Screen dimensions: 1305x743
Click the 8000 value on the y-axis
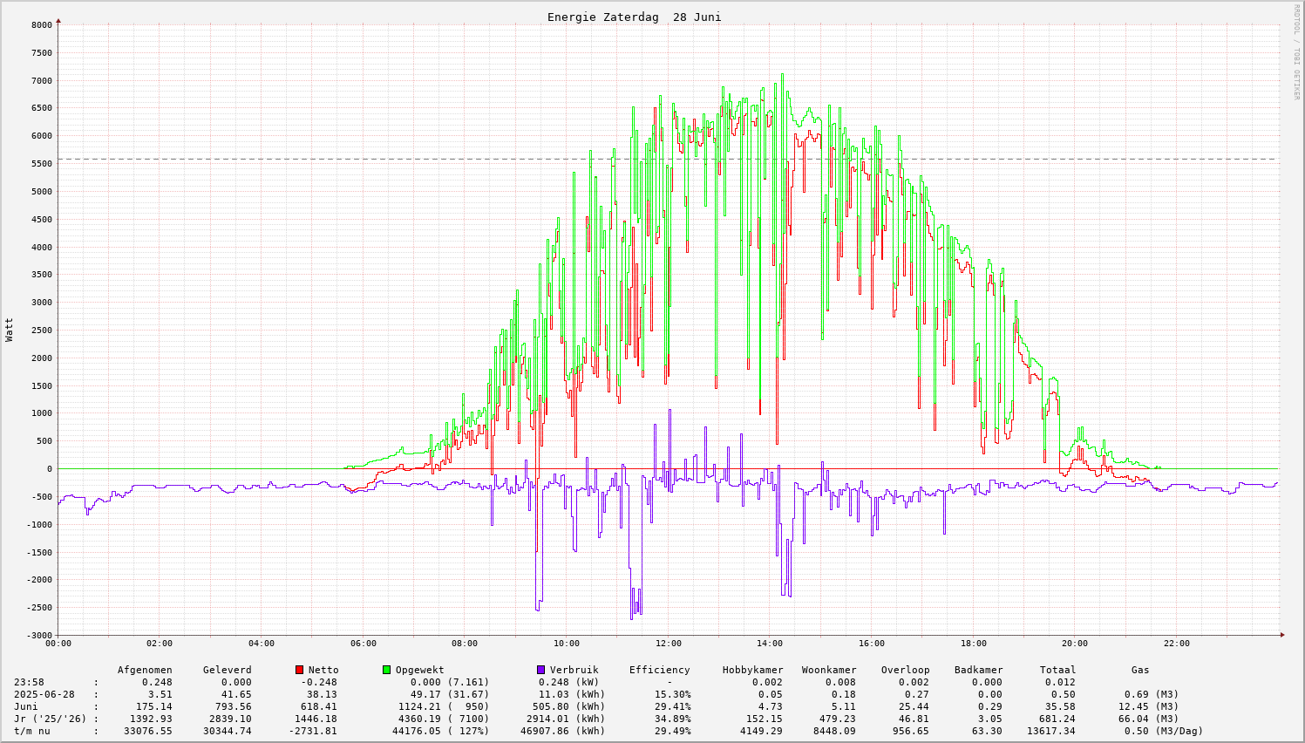(41, 25)
